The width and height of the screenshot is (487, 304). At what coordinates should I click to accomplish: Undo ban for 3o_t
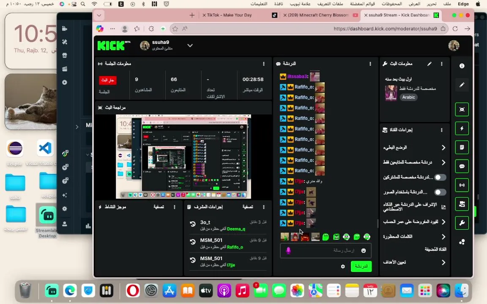tap(193, 224)
